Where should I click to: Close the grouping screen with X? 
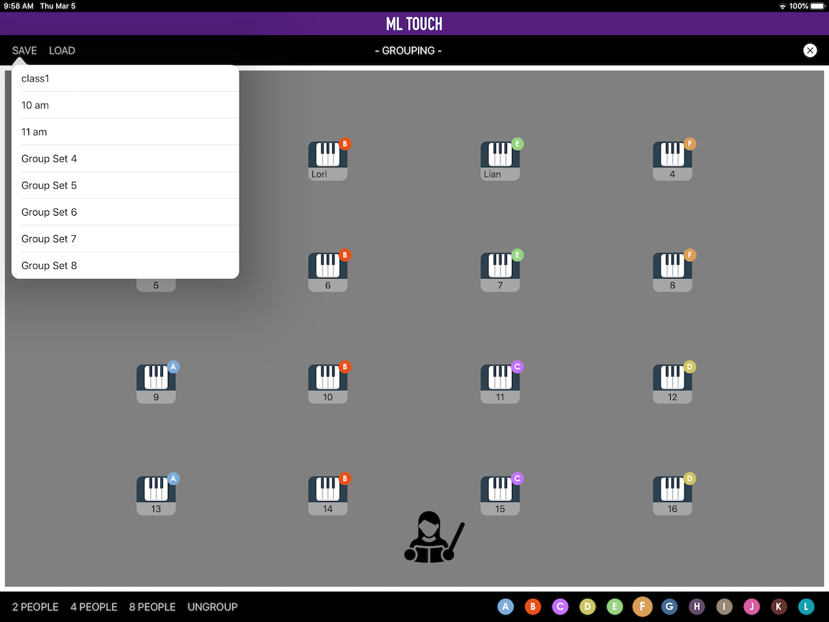pyautogui.click(x=810, y=50)
